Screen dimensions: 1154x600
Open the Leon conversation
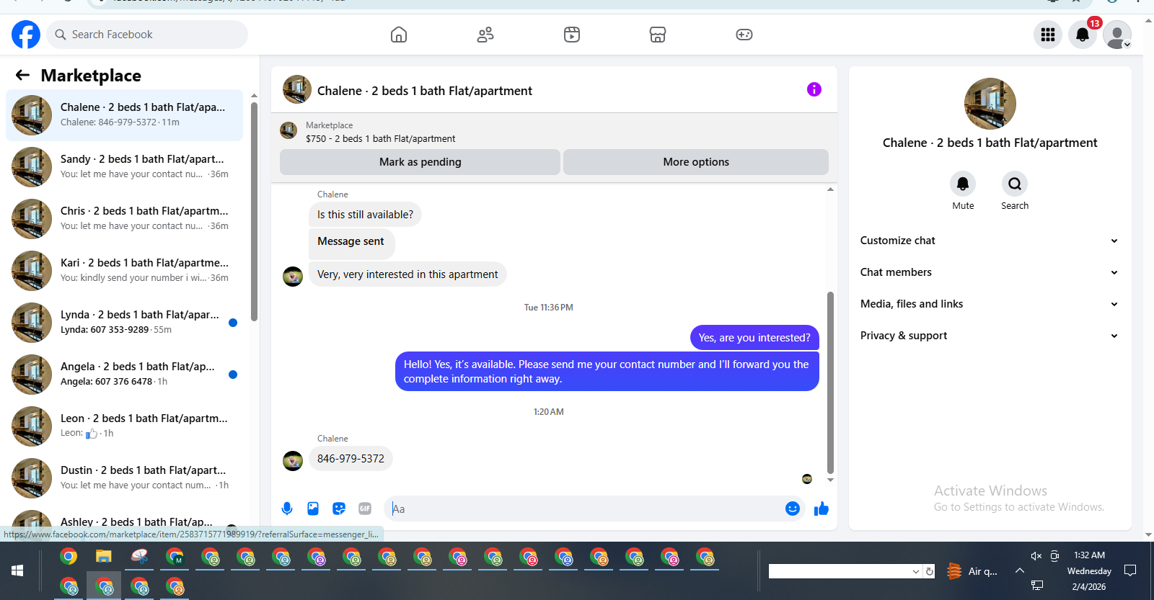[x=124, y=426]
